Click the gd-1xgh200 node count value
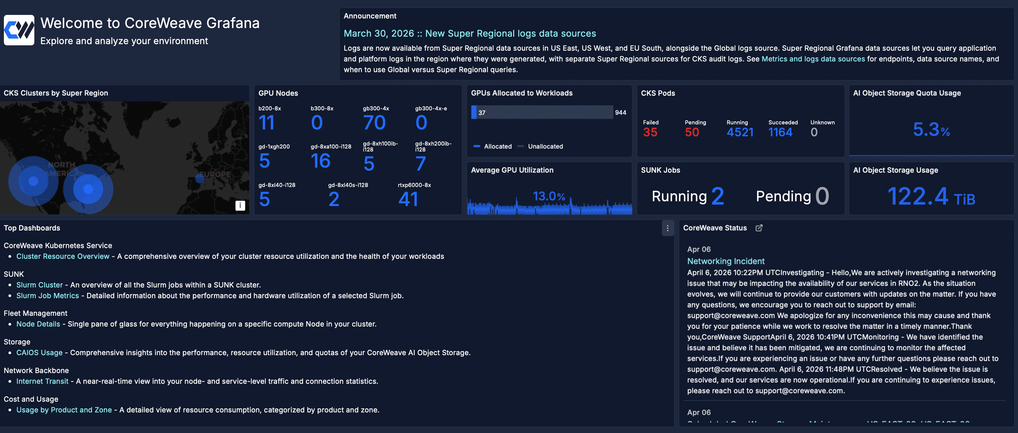This screenshot has width=1018, height=433. tap(265, 161)
